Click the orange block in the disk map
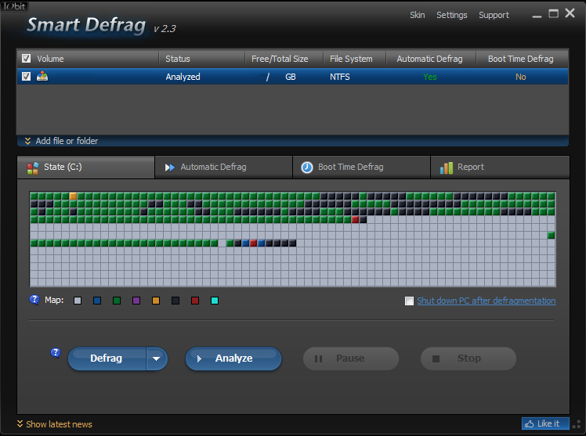586x436 pixels. coord(74,196)
